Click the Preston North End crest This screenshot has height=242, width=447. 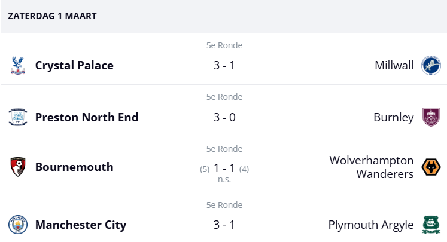[18, 117]
